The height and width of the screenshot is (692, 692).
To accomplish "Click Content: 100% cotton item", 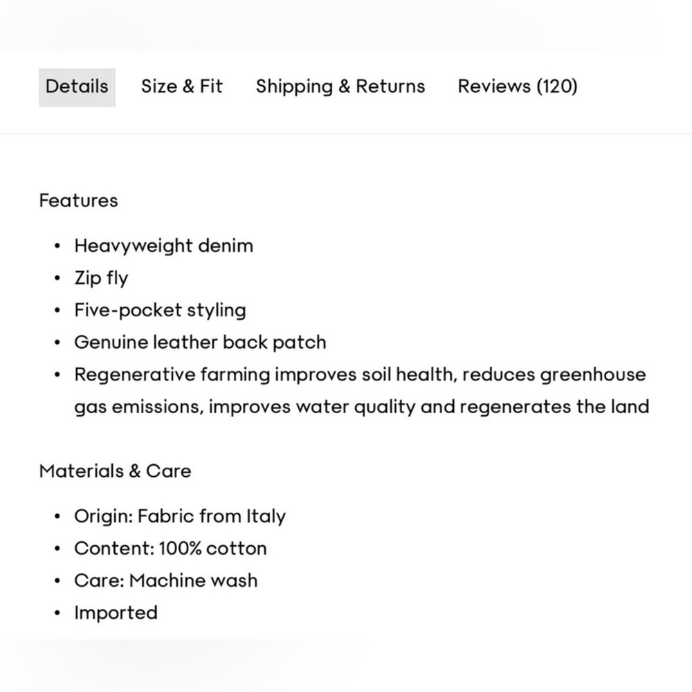I will click(x=170, y=549).
